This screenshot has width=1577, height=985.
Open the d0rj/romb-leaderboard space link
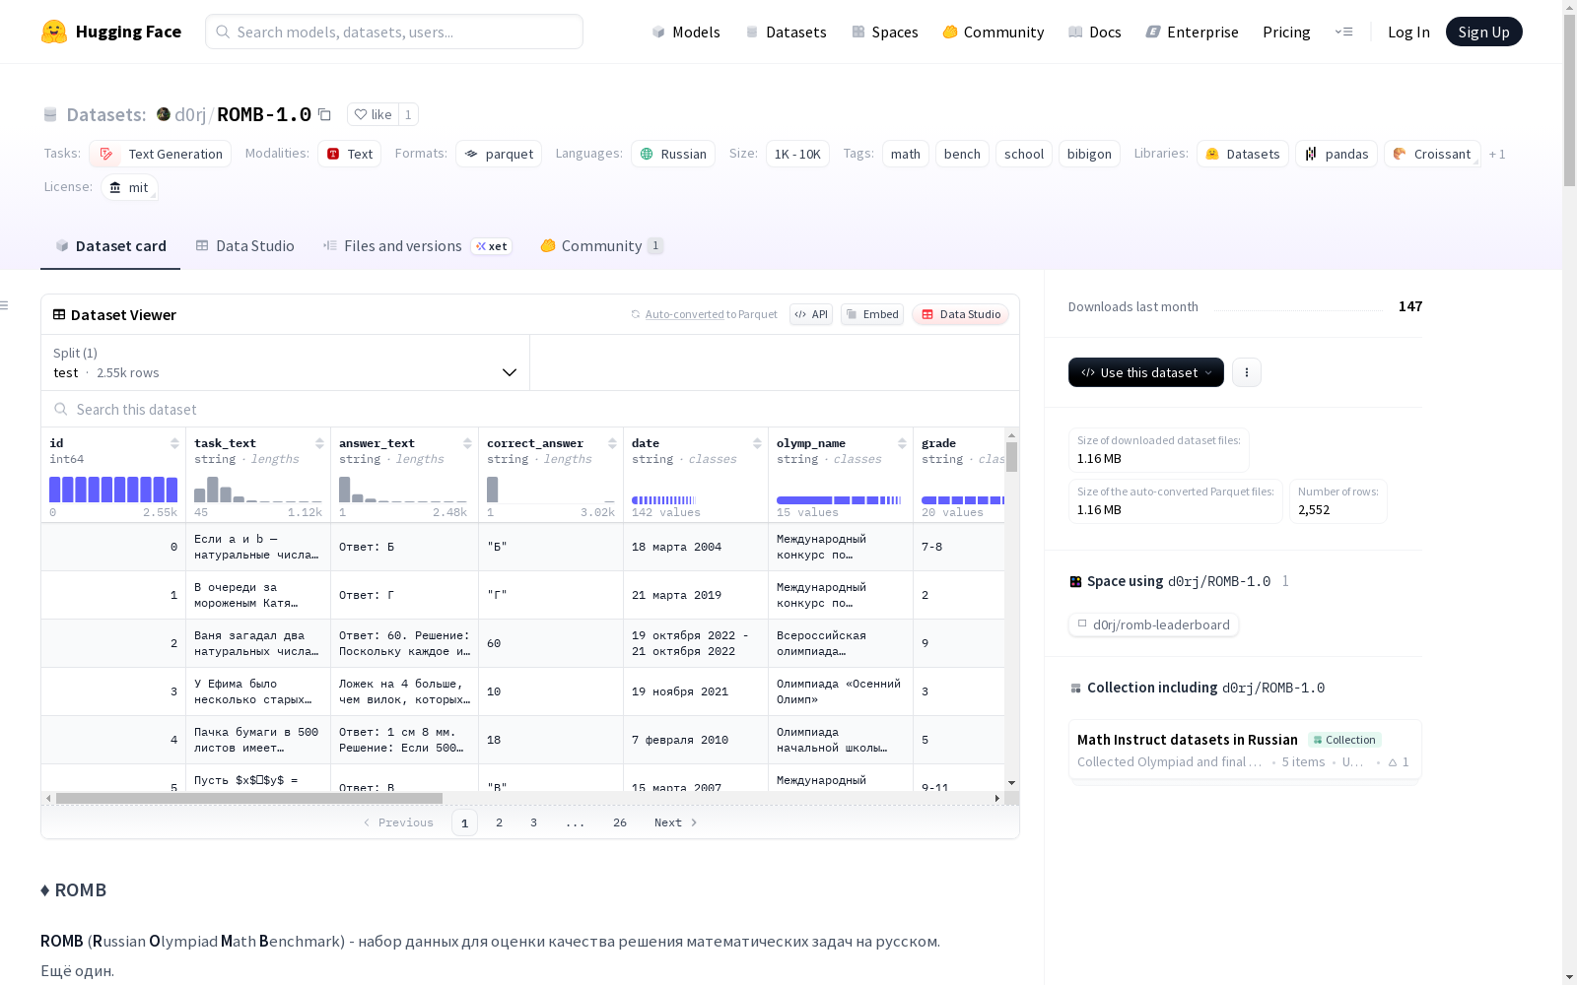pos(1153,624)
